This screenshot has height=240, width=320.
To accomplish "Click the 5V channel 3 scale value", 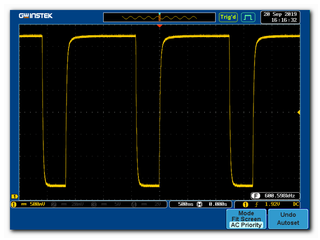I will pos(118,204).
